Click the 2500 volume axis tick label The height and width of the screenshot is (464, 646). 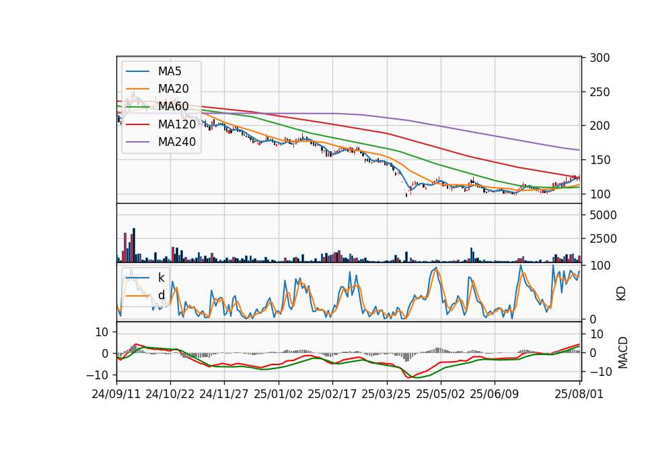tap(603, 239)
